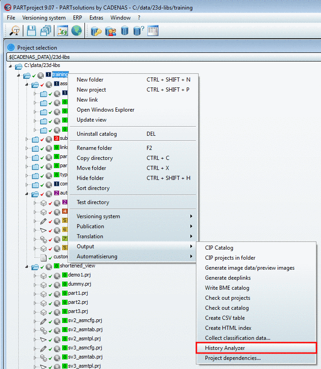Open the File menu

pos(11,18)
